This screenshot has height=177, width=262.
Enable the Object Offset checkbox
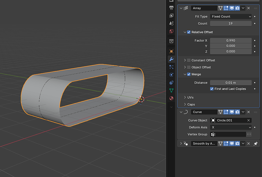[x=189, y=67]
